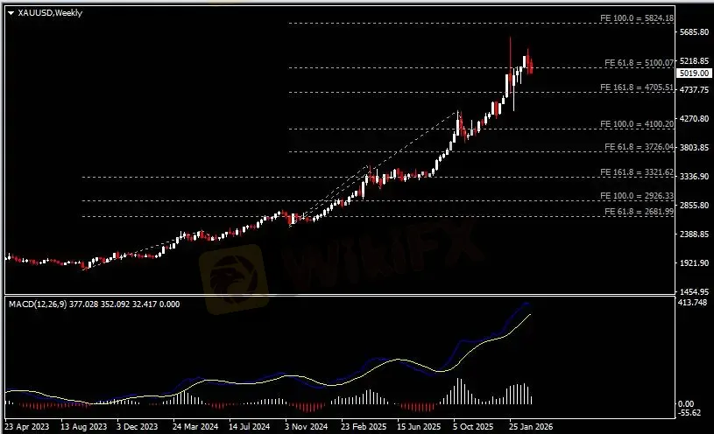714x434 pixels.
Task: Click MACD scale value 413.748
Action: pyautogui.click(x=692, y=303)
